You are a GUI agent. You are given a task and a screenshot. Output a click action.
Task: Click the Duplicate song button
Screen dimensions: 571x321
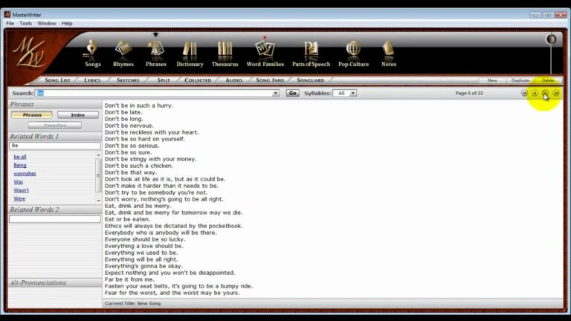coord(520,80)
